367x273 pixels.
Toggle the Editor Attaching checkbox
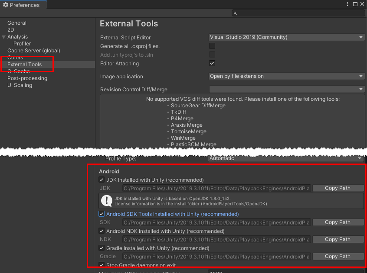point(212,63)
